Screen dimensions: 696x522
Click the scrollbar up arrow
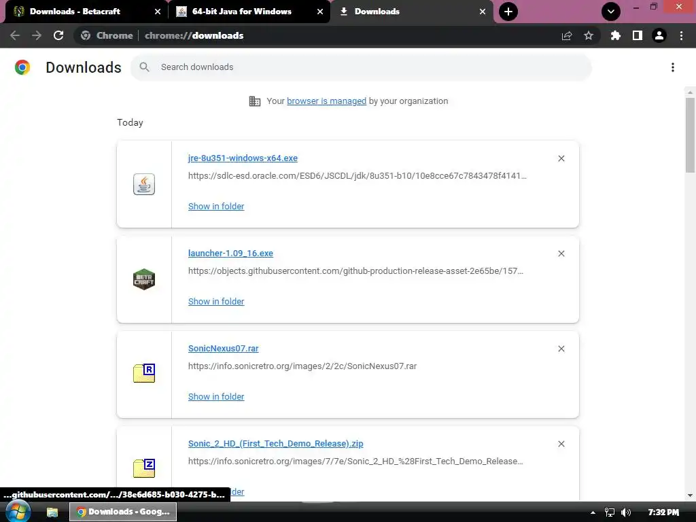click(x=690, y=92)
